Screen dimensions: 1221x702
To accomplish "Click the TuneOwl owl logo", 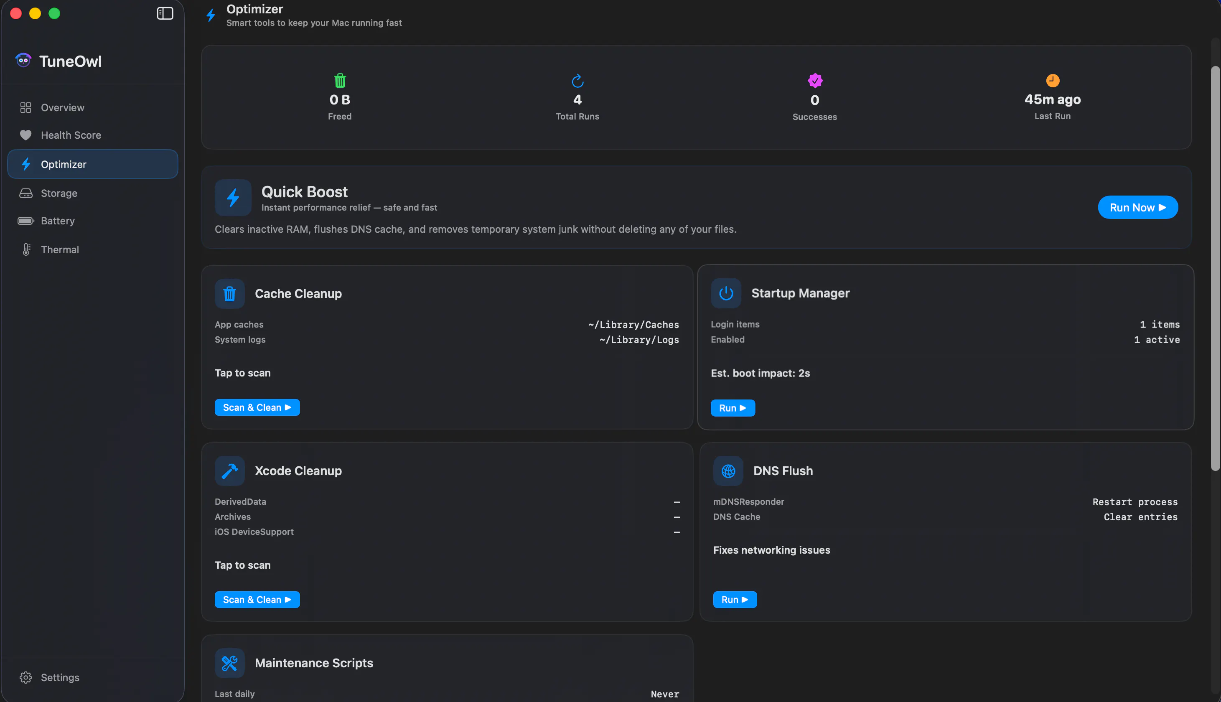I will click(23, 61).
